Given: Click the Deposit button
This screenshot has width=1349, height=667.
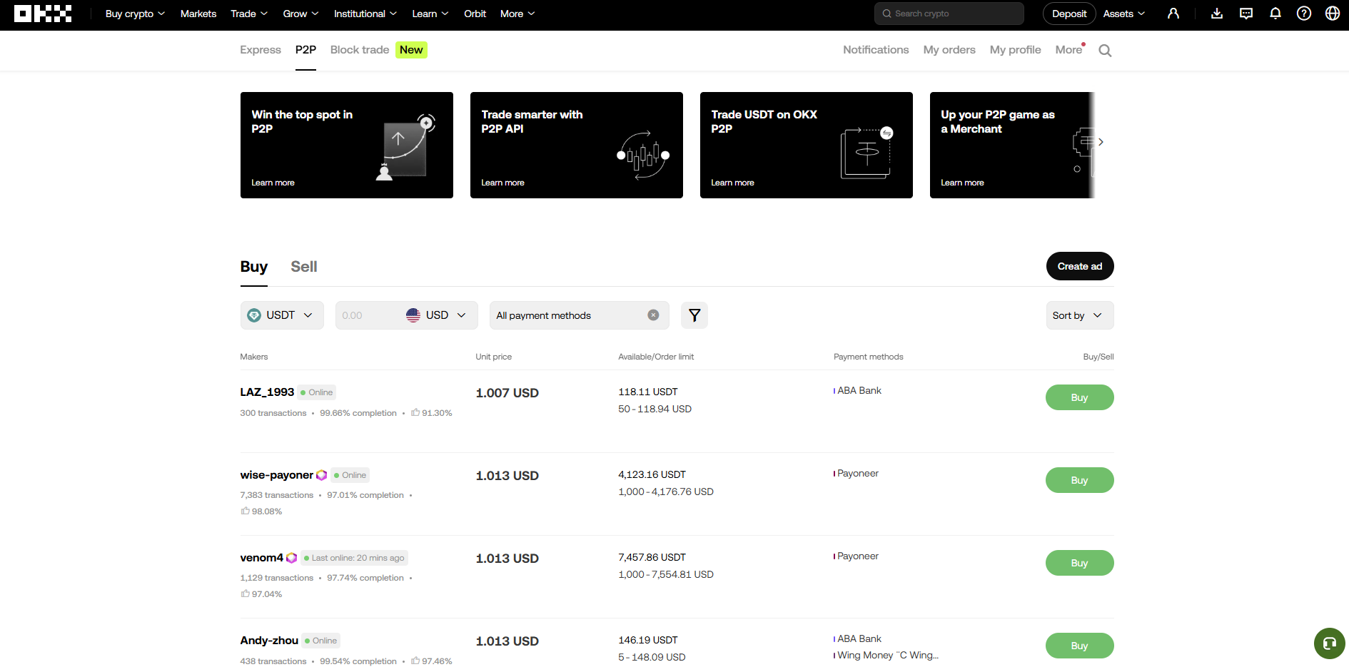Looking at the screenshot, I should 1069,14.
